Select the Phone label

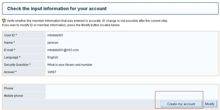[x=9, y=88]
